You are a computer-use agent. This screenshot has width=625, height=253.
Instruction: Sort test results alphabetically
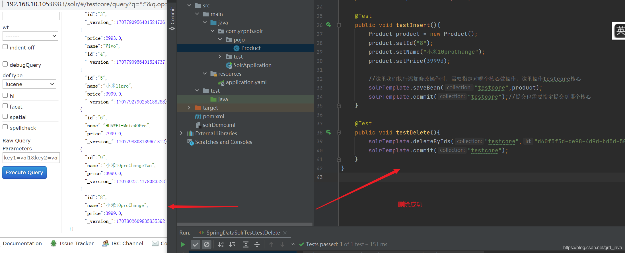point(221,244)
